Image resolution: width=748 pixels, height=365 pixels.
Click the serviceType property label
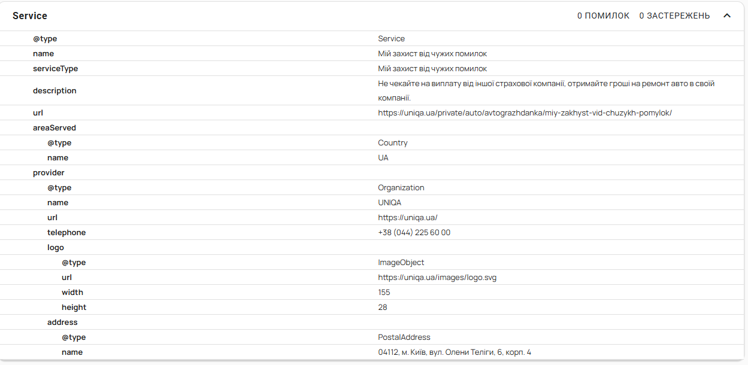[55, 68]
